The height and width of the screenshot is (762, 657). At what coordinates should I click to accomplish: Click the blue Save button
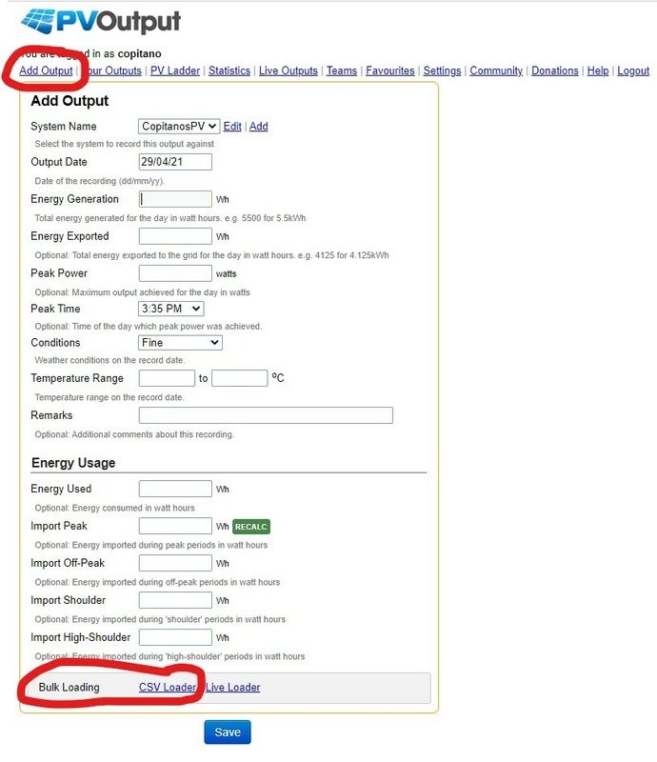point(228,732)
